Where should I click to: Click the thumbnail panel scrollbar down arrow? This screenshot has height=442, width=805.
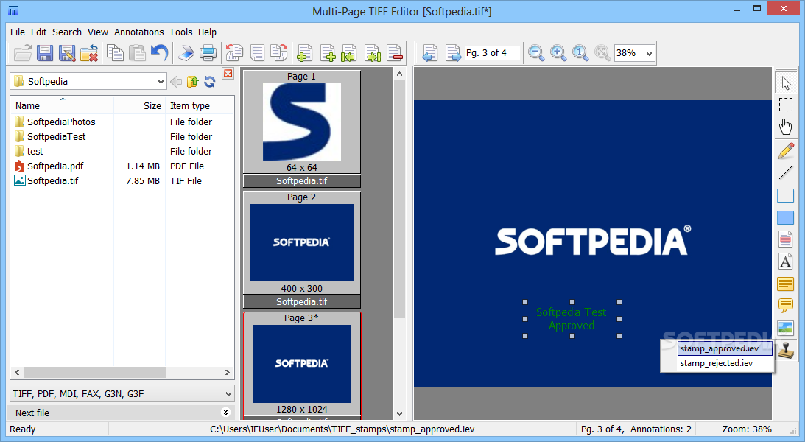[x=399, y=414]
